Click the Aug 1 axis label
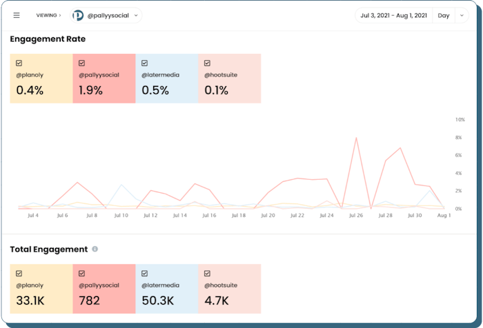The width and height of the screenshot is (483, 328). [444, 216]
